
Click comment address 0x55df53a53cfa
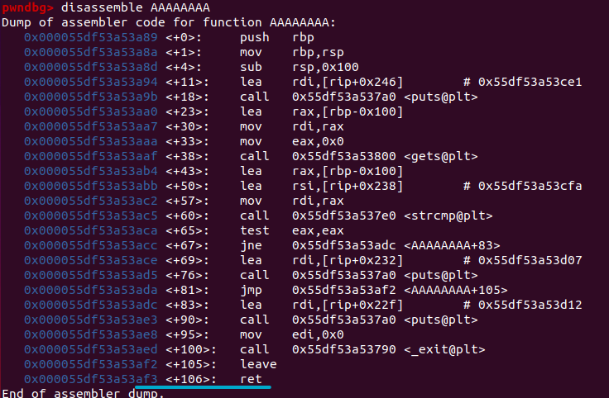tap(530, 186)
